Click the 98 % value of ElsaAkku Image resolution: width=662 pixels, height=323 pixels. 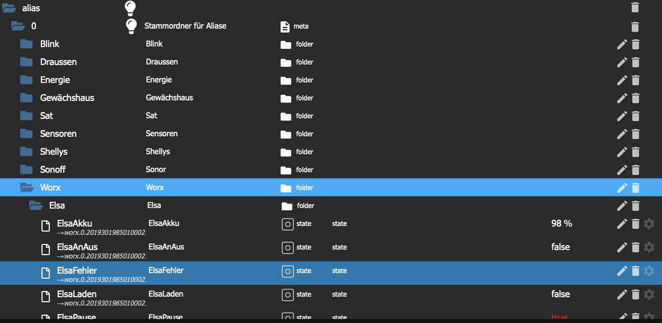point(561,224)
